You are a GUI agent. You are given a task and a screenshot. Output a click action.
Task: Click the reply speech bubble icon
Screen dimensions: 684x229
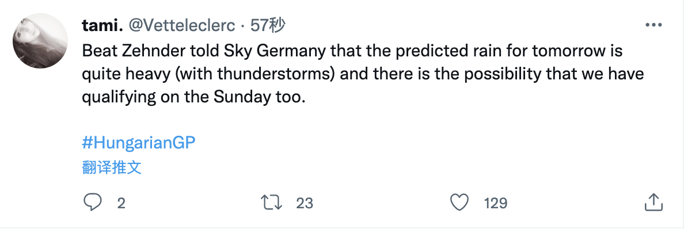click(92, 203)
